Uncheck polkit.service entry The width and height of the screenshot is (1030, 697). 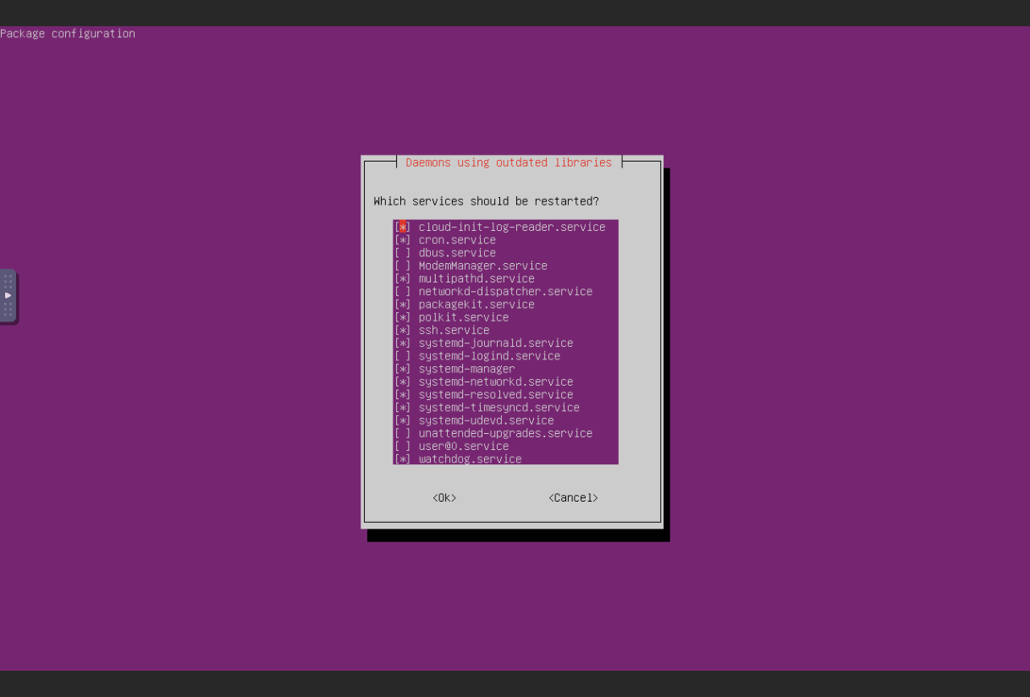pyautogui.click(x=403, y=317)
